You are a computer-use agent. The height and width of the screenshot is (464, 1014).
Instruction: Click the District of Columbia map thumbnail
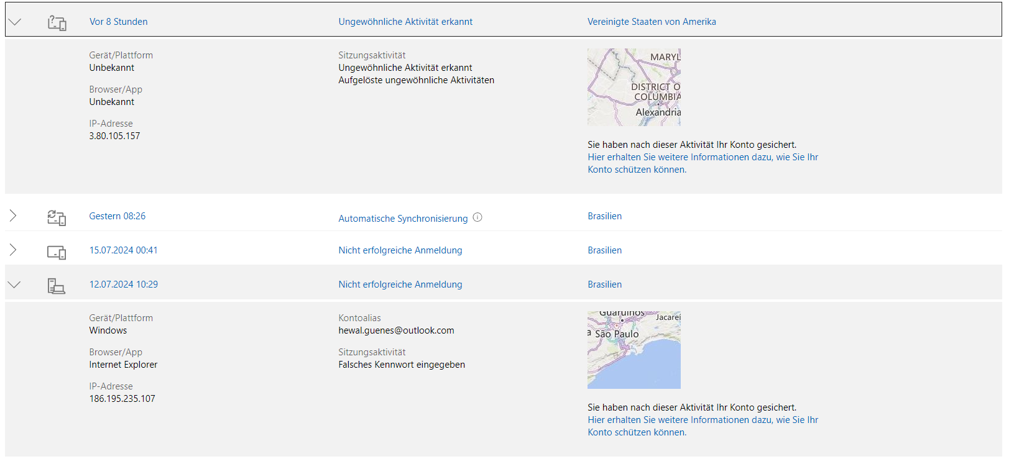tap(634, 87)
